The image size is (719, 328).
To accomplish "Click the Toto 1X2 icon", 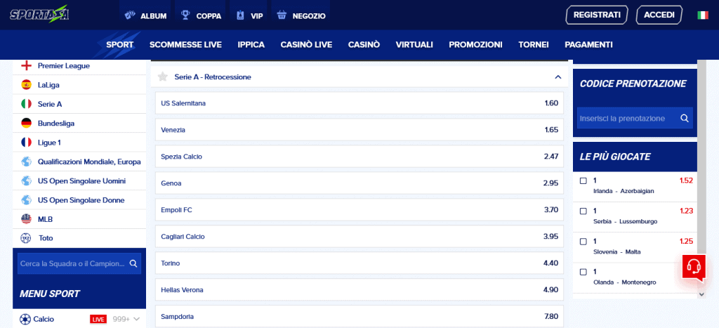I will (x=27, y=239).
